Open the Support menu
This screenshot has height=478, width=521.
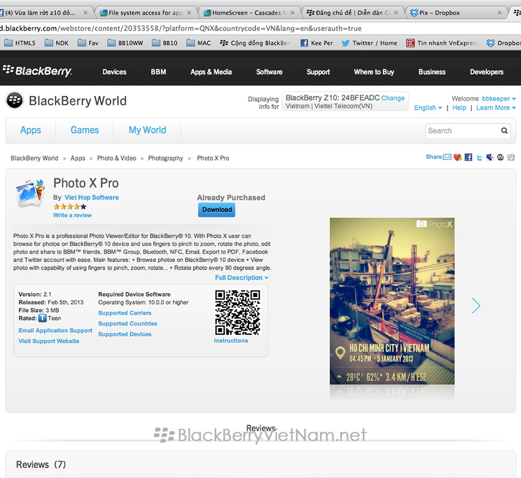[x=318, y=72]
